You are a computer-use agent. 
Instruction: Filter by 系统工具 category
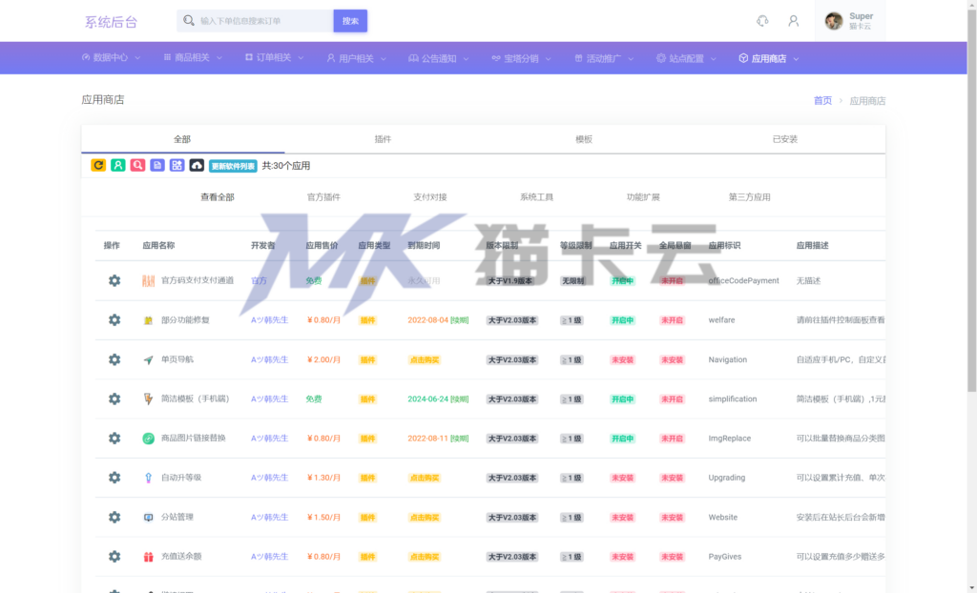[x=536, y=196]
